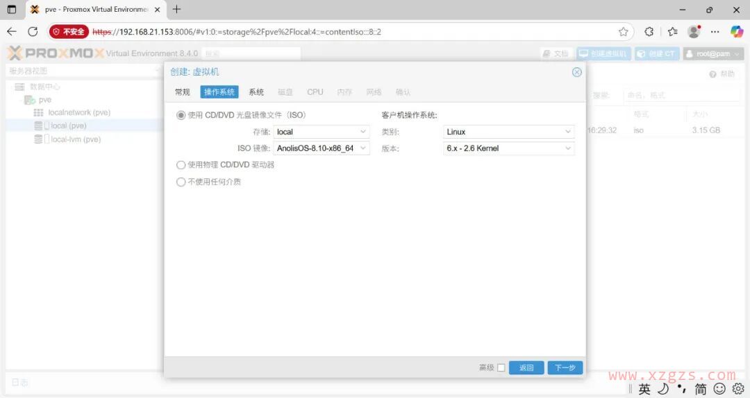Switch to the 操作系统 tab
This screenshot has width=750, height=398.
219,92
